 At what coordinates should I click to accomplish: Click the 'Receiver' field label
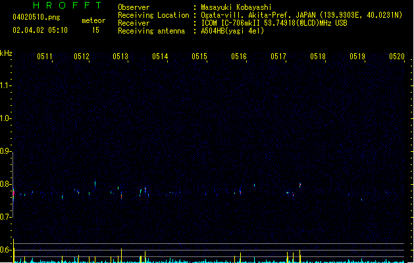point(134,23)
